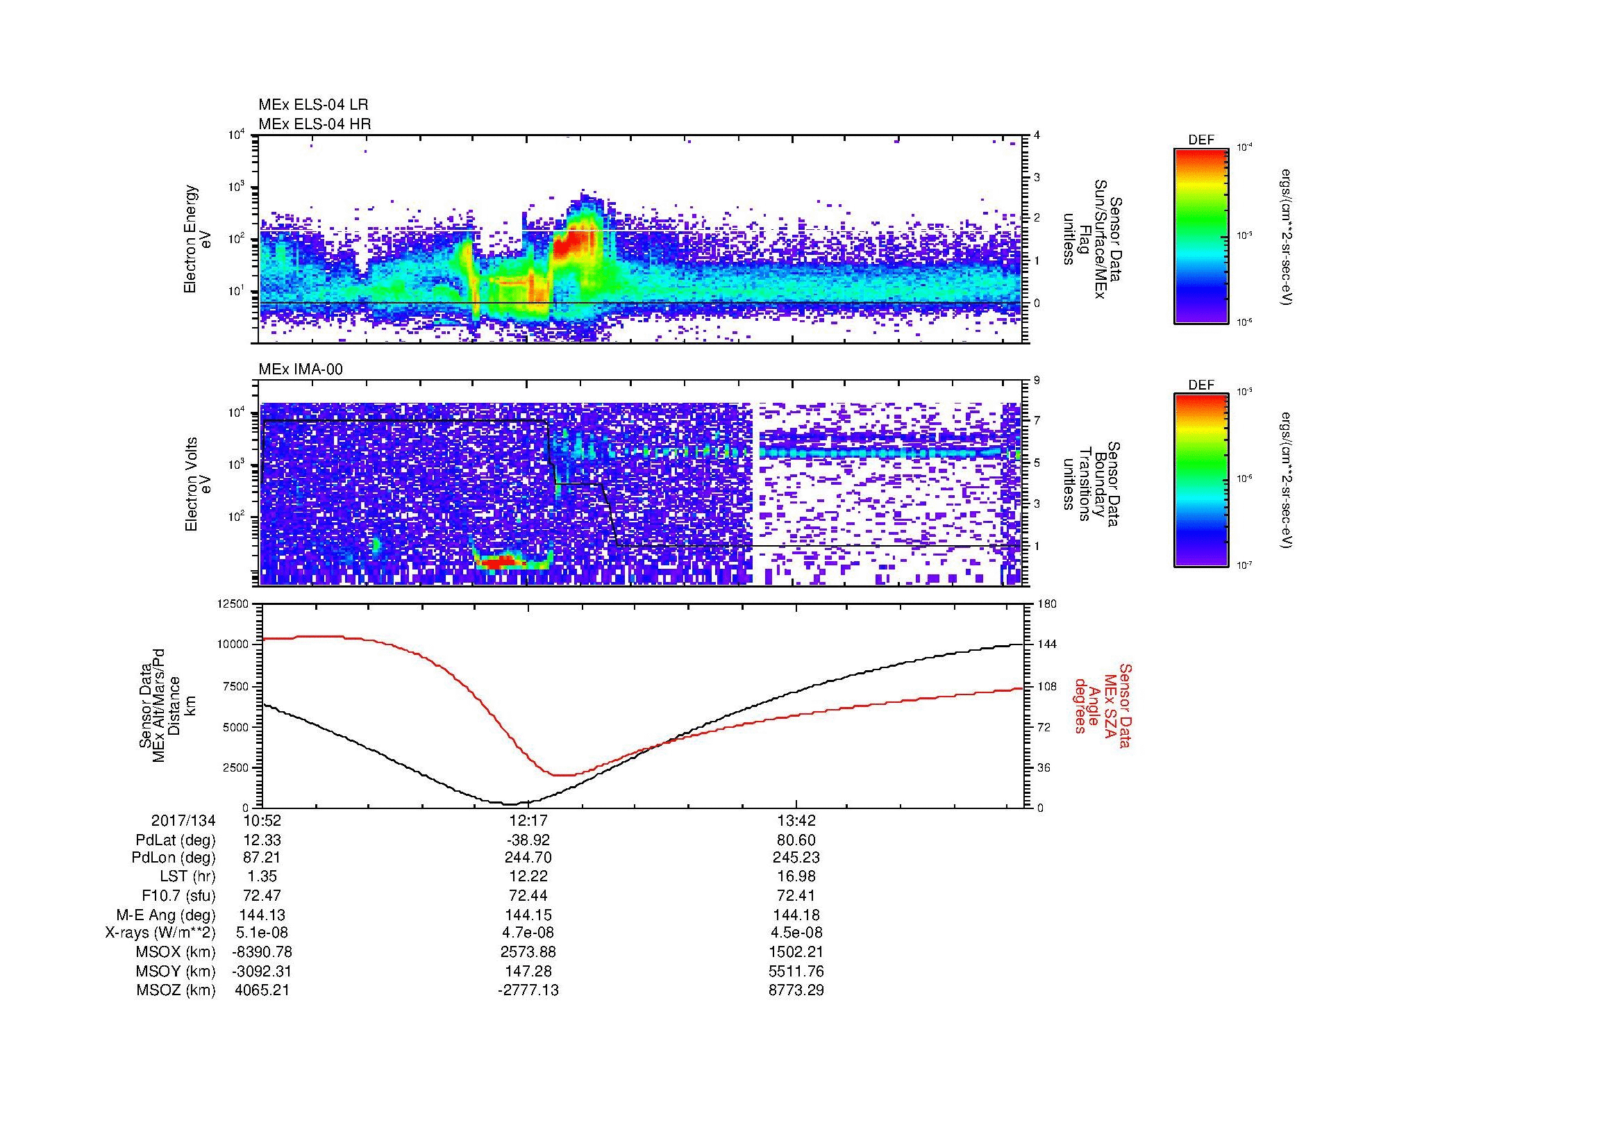Click the MSOY value 5511.76
Viewport: 1624px width, 1148px height.
coord(796,971)
